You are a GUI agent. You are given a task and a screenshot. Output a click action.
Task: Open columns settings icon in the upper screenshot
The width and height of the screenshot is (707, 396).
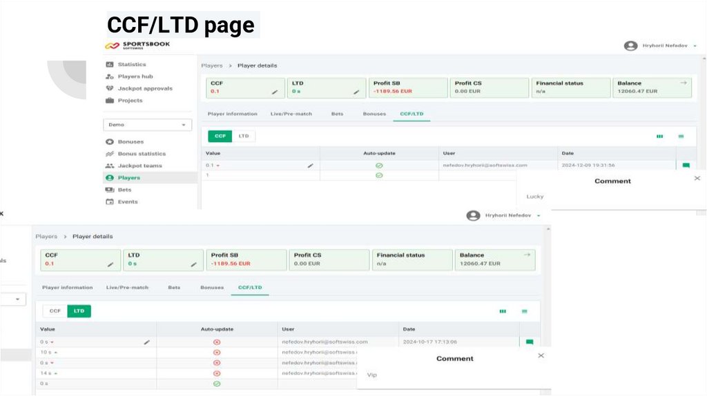coord(659,136)
